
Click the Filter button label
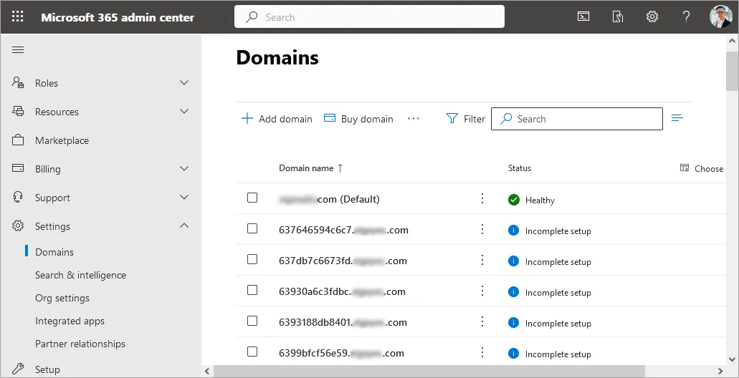click(x=474, y=119)
